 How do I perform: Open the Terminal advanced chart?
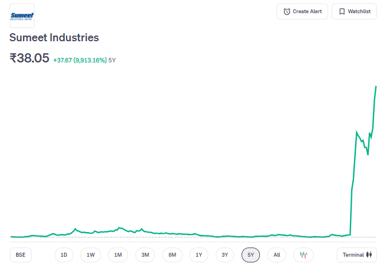pyautogui.click(x=357, y=254)
